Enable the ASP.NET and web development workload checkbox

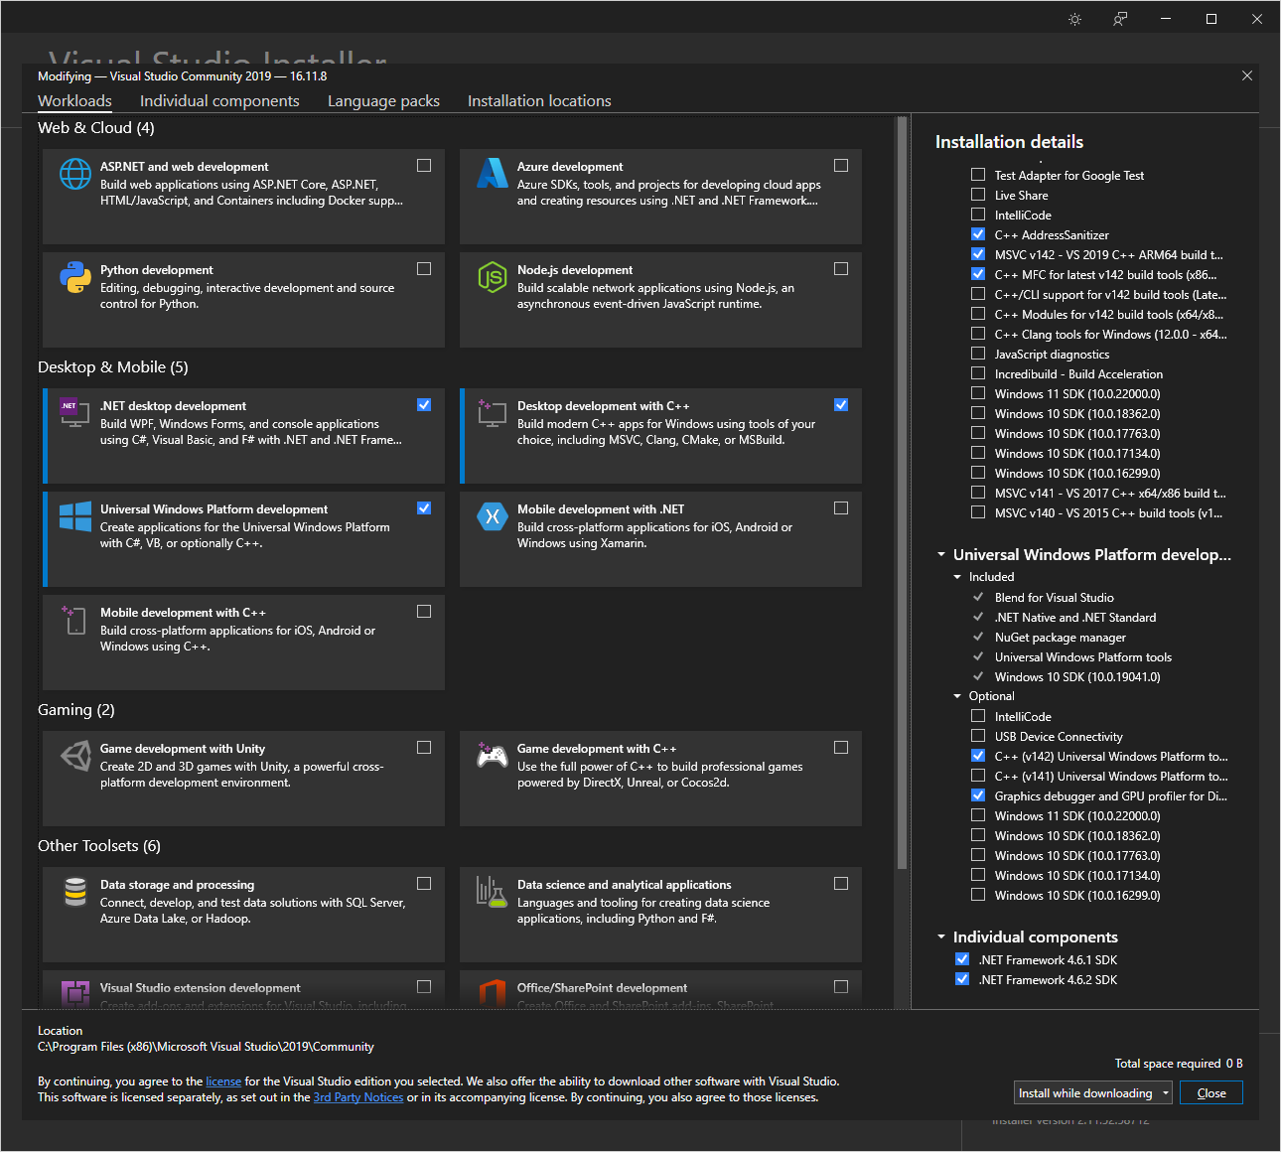(424, 166)
